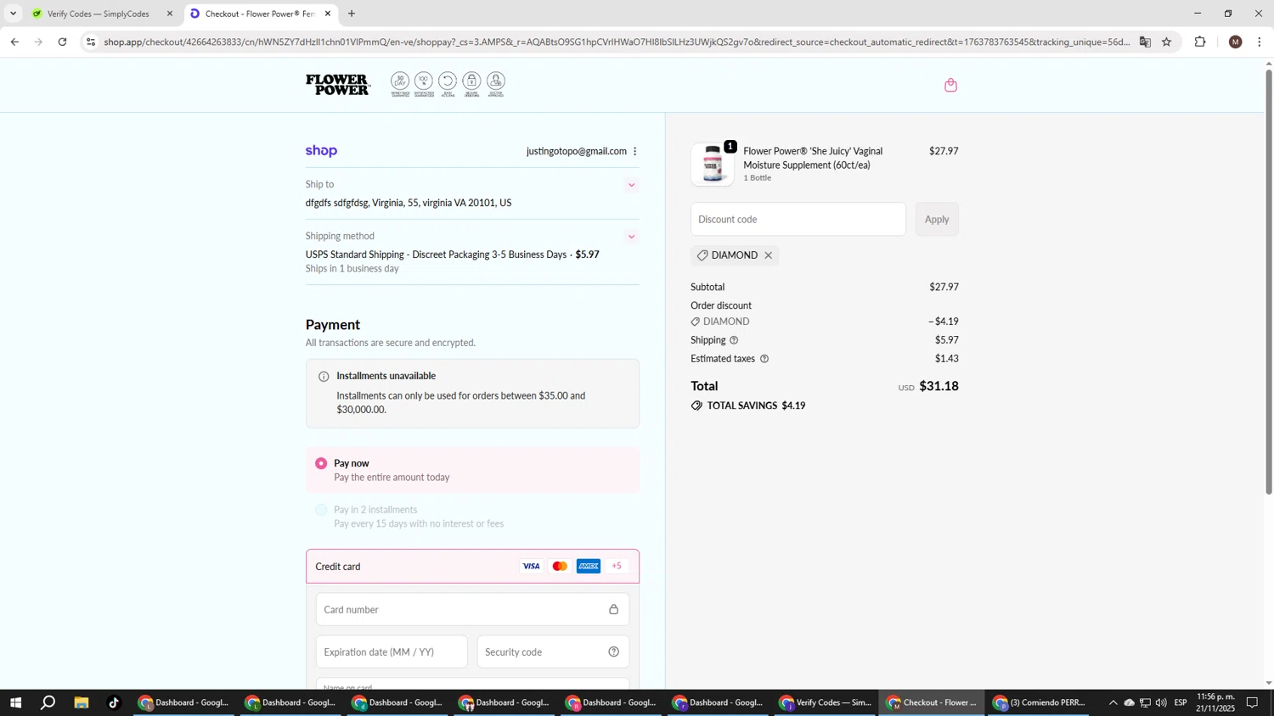Click the Discount code field
The width and height of the screenshot is (1274, 716).
pyautogui.click(x=798, y=219)
